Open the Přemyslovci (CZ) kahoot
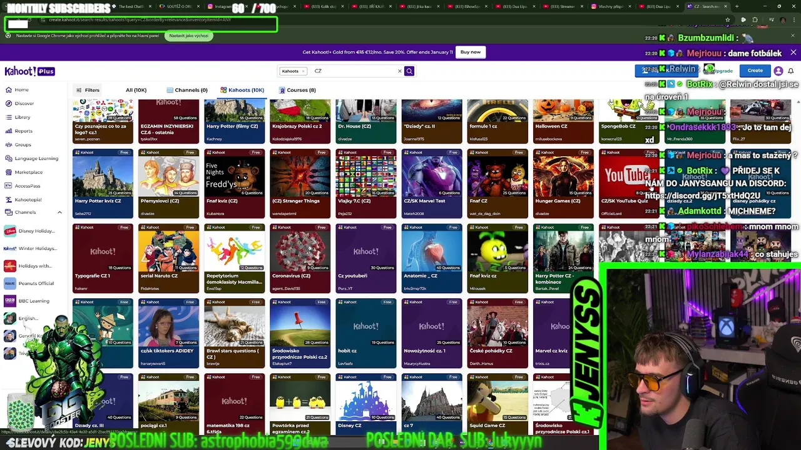Screen dimensions: 801x450 pyautogui.click(x=168, y=184)
